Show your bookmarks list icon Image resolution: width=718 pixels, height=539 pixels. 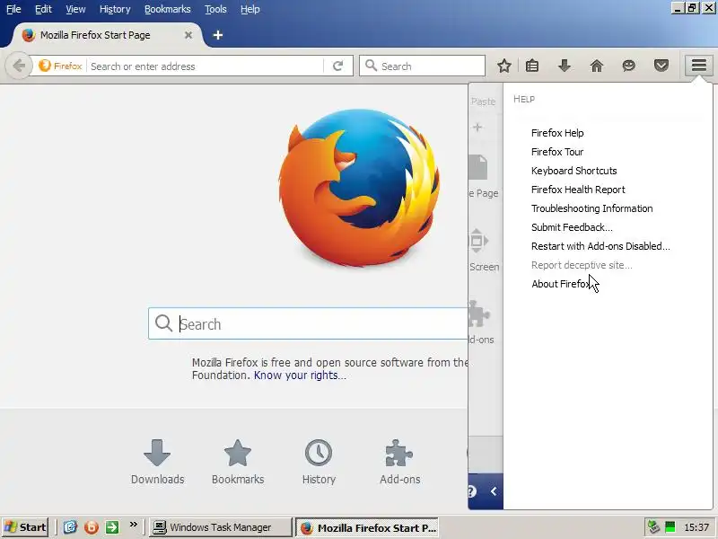click(531, 66)
